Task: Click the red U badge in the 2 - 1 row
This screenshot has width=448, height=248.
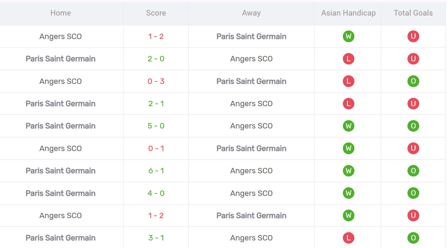Action: 413,103
